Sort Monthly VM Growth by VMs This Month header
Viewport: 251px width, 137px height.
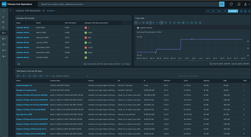70,23
